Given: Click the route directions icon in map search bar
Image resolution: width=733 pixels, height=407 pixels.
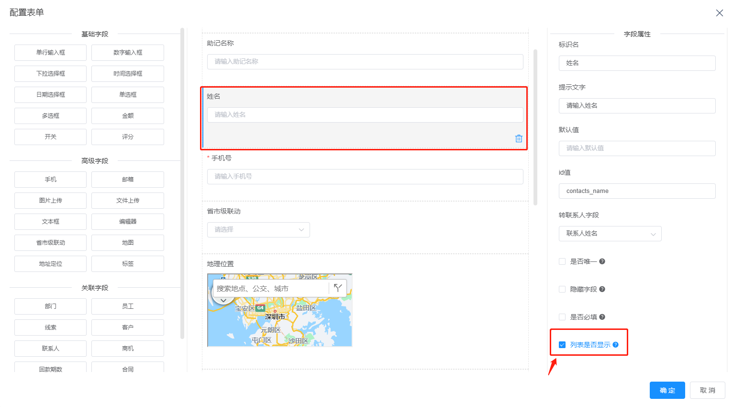Looking at the screenshot, I should (338, 288).
